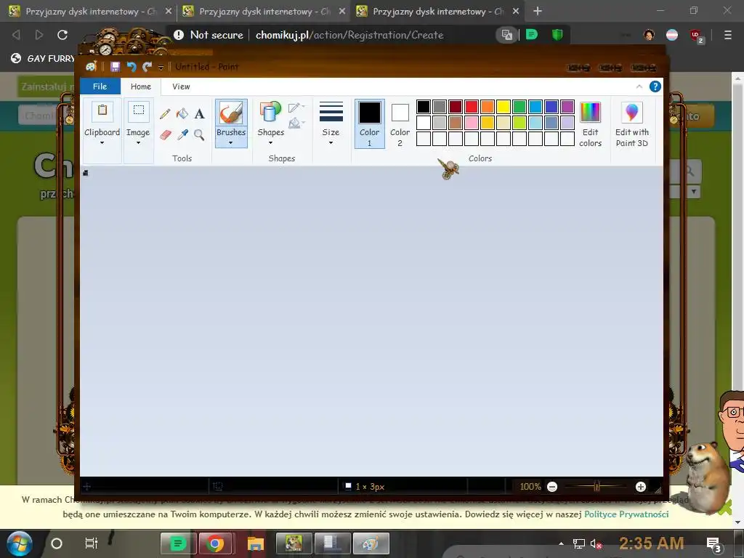Pick the pink color swatch
The image size is (744, 558).
tap(471, 123)
